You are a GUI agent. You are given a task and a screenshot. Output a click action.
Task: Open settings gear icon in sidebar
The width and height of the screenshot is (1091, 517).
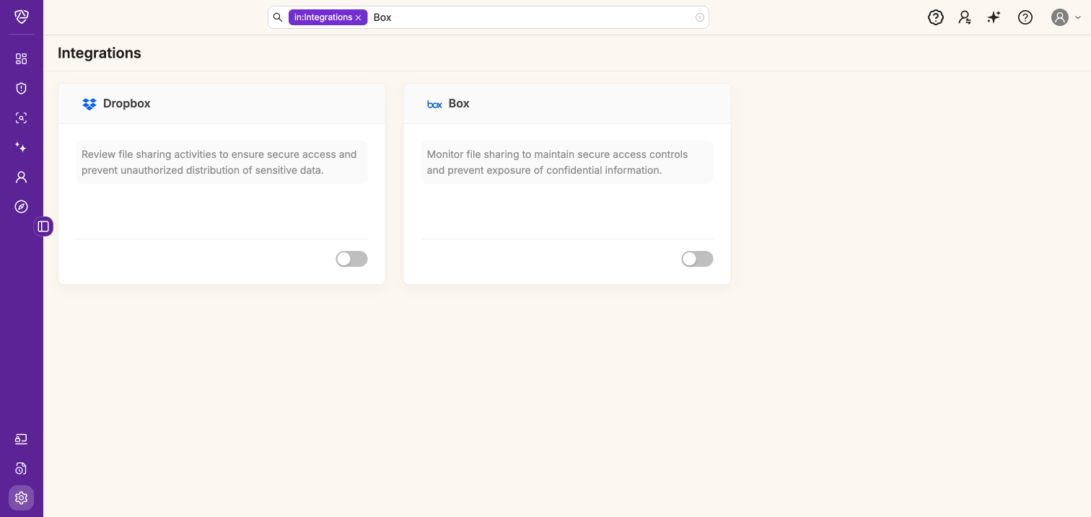pyautogui.click(x=22, y=498)
